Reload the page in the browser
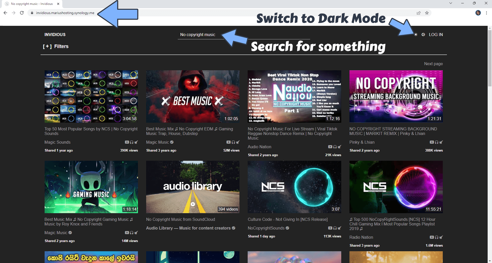 [22, 13]
